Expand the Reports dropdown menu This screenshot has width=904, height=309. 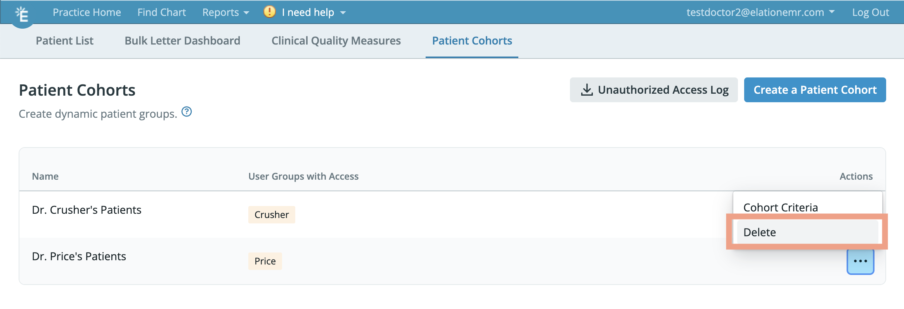coord(225,12)
